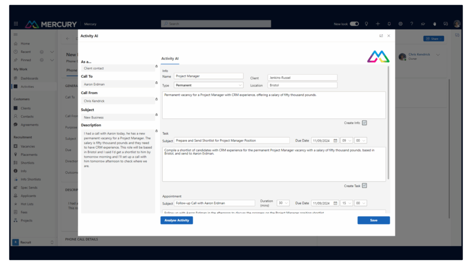Select the Activity AI tab
The height and width of the screenshot is (265, 472).
coord(170,59)
